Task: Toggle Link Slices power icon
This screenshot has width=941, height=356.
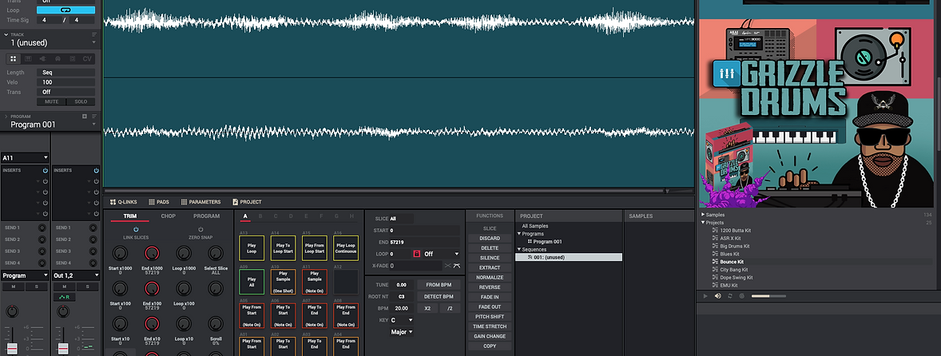Action: (x=136, y=230)
